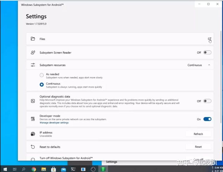Viewport: 223px width, 172px height.
Task: Open Files via the launch icon
Action: click(209, 39)
